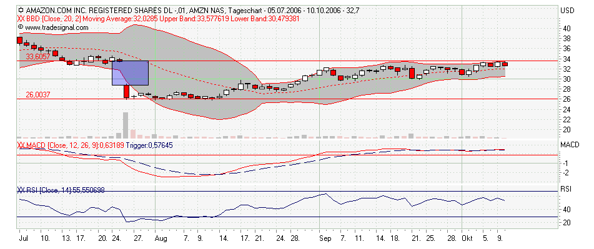Click the Sep month label on time axis

pos(325,239)
